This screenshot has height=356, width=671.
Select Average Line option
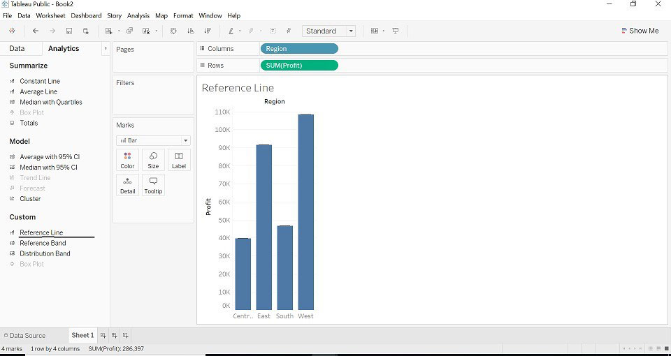click(x=38, y=91)
